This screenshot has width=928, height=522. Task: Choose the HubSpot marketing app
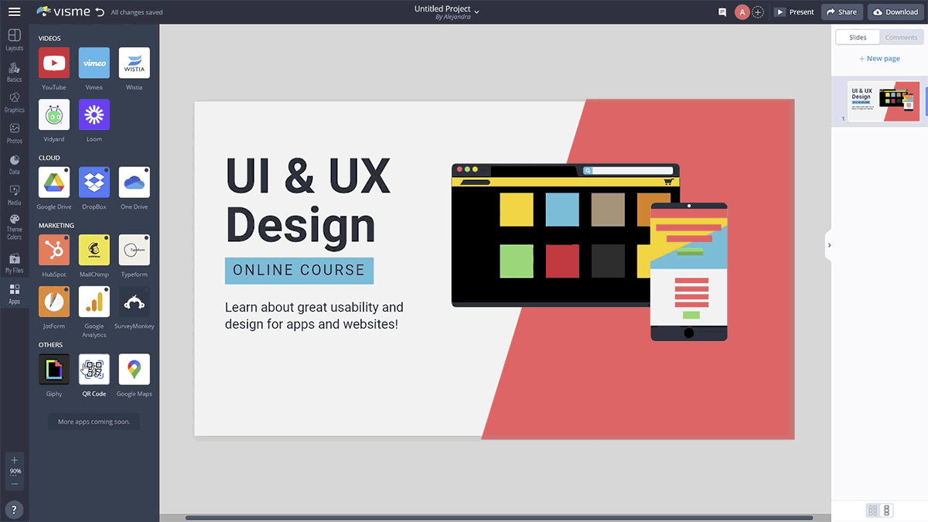(x=54, y=250)
